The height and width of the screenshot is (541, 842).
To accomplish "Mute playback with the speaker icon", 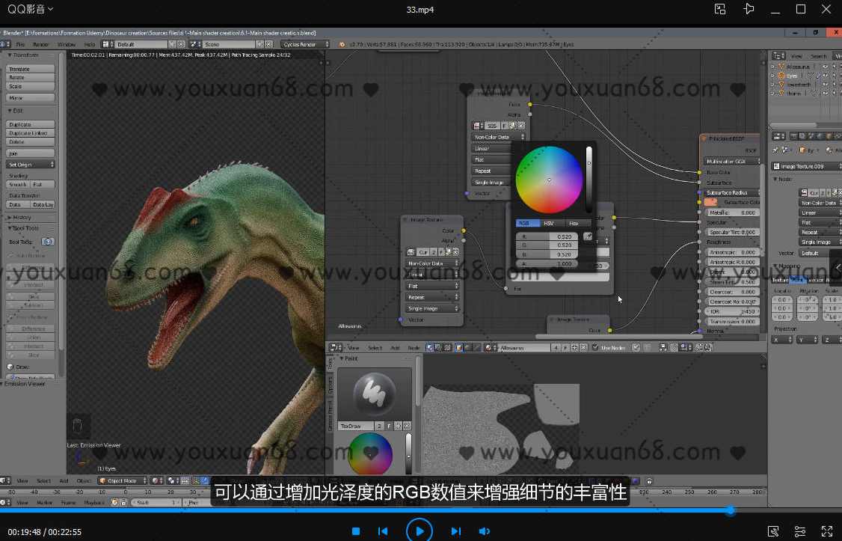I will pos(485,531).
